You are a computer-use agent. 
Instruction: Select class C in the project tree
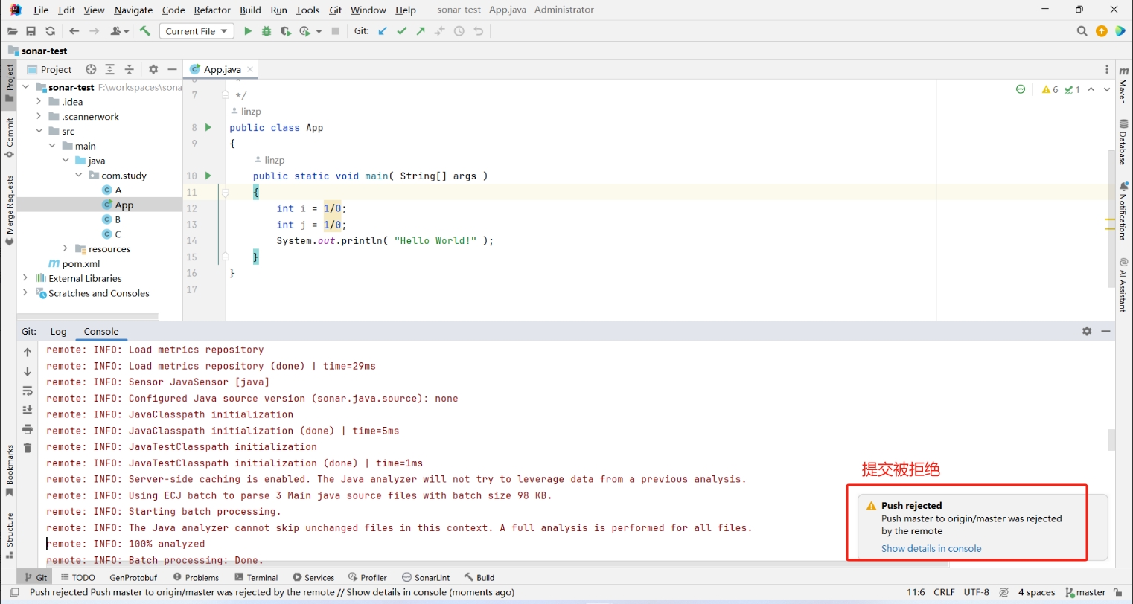118,234
